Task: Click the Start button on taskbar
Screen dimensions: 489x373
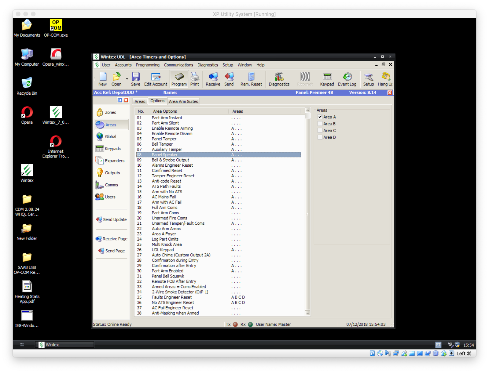Action: click(x=22, y=345)
